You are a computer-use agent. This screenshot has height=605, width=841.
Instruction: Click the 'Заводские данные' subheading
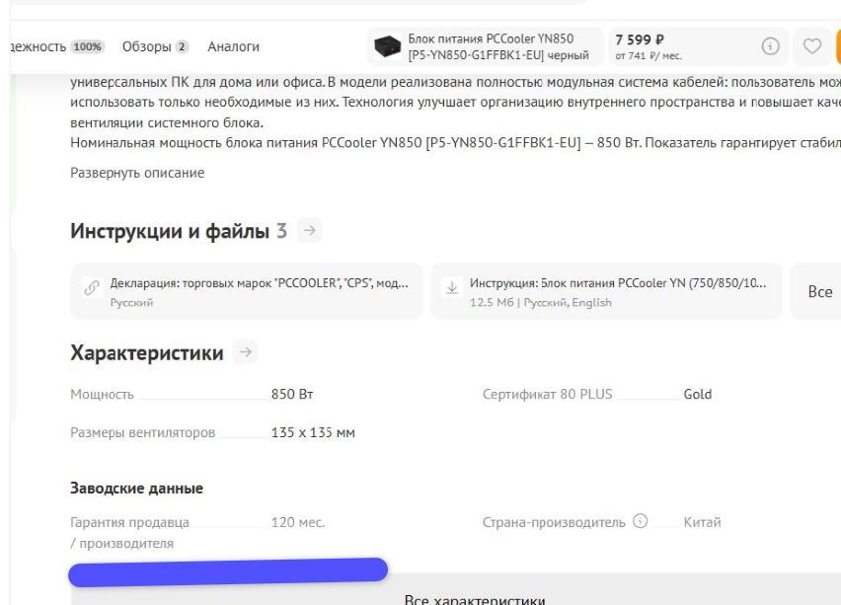[x=137, y=489]
